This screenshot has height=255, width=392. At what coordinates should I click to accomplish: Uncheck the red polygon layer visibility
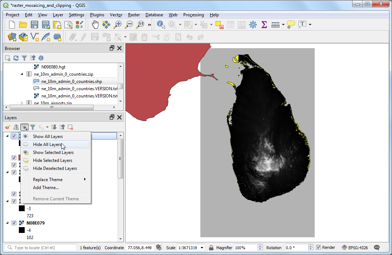click(x=14, y=158)
